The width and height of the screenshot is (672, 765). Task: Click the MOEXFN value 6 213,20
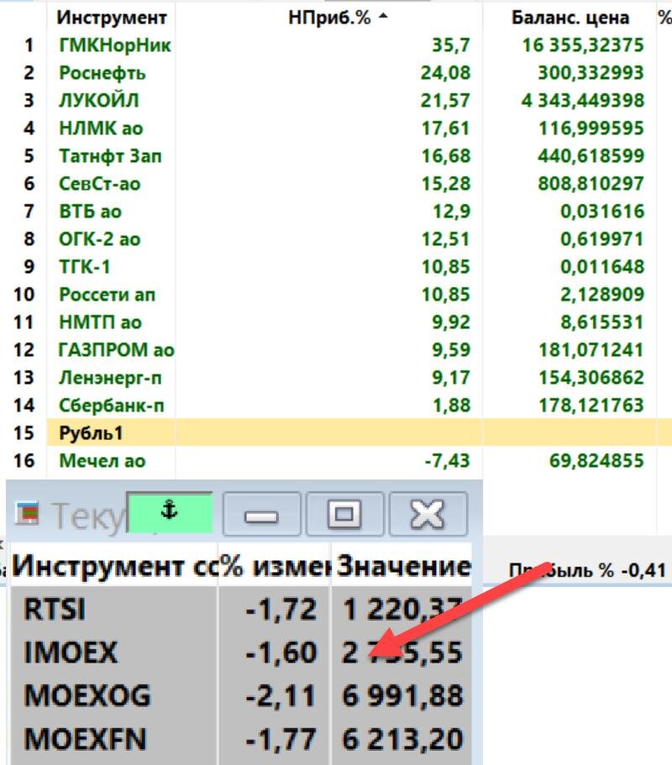[402, 740]
